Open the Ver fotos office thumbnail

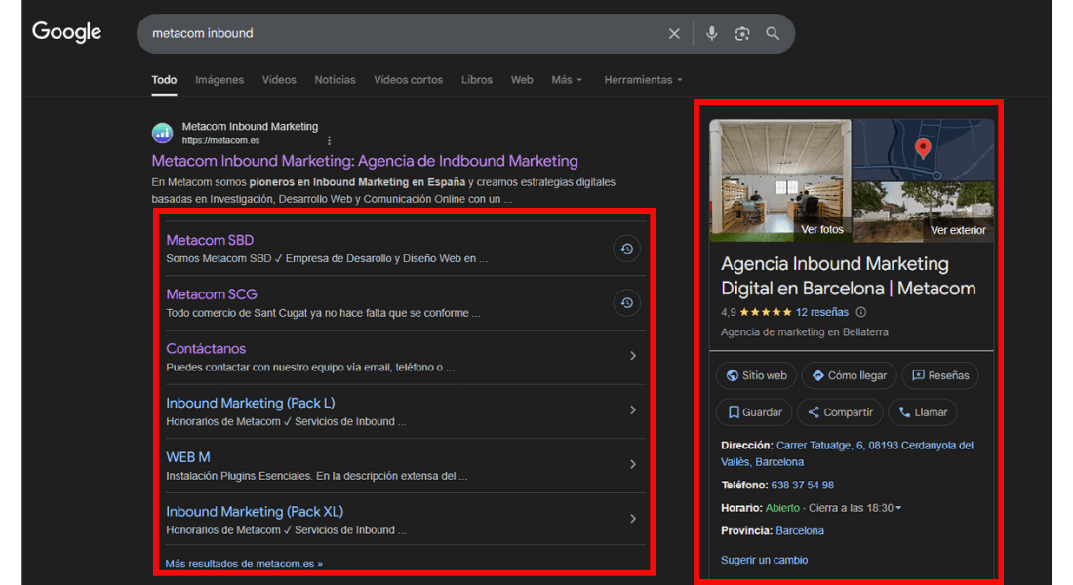click(x=780, y=180)
